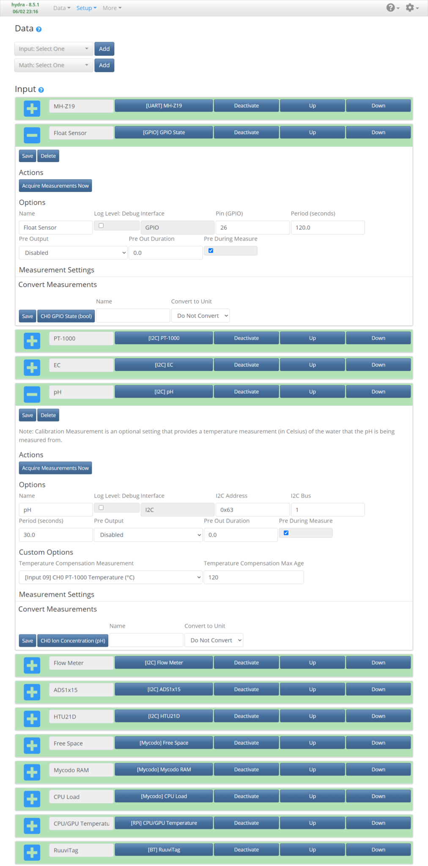Toggle Pre During Measure for Float Sensor
The width and height of the screenshot is (428, 866).
(211, 251)
